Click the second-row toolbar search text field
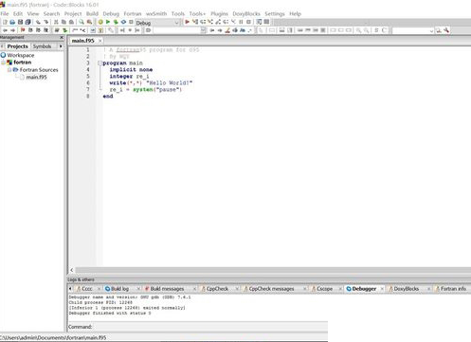This screenshot has height=342, width=471. coord(177,30)
